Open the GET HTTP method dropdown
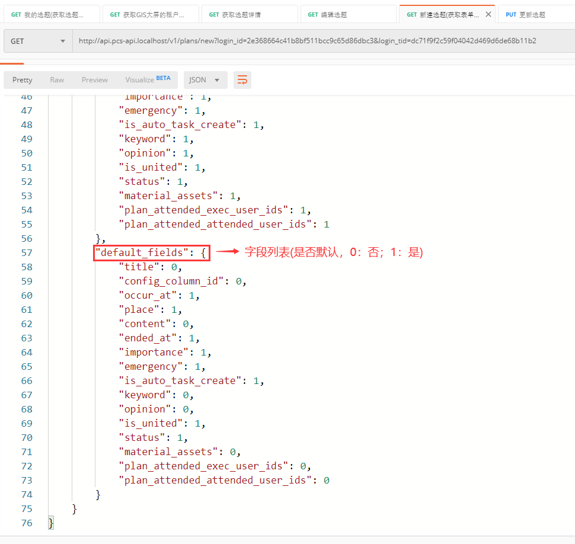Image resolution: width=575 pixels, height=544 pixels. tap(37, 41)
